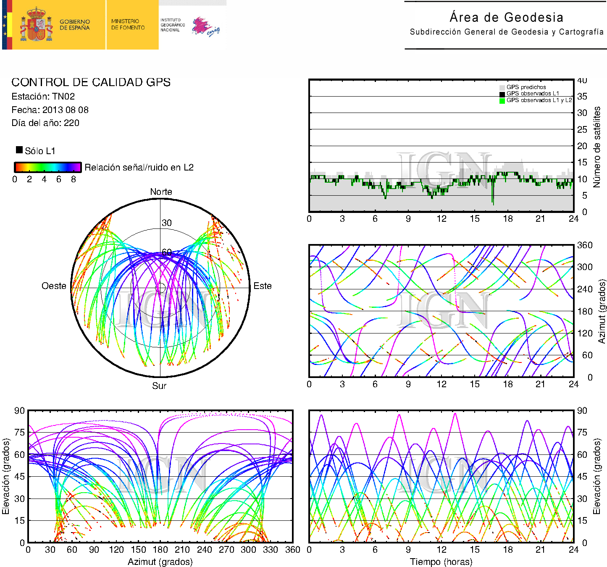Click the EU flag strip at far left
Screen dimensions: 607x567
7,25
